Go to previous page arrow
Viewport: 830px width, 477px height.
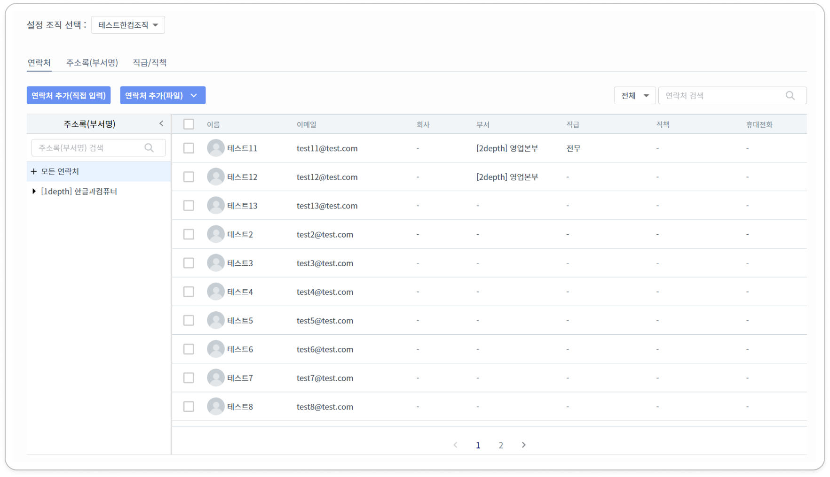(x=455, y=445)
